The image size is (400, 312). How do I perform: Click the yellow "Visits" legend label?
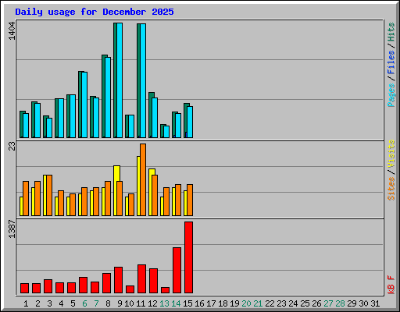(391, 154)
